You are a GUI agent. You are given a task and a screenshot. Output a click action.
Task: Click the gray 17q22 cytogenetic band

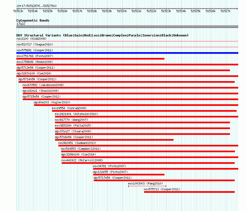(x=127, y=27)
